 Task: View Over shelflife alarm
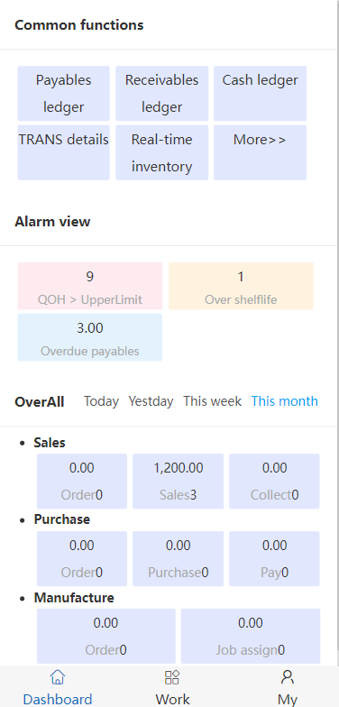241,286
